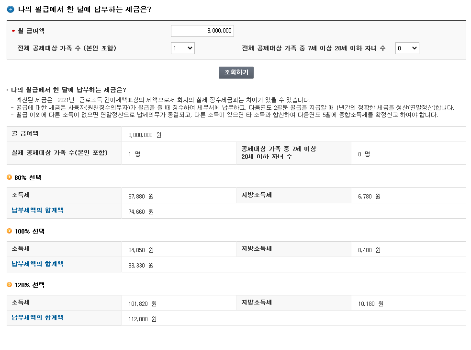
Task: Click the 120% 선택 heading
Action: tap(30, 285)
